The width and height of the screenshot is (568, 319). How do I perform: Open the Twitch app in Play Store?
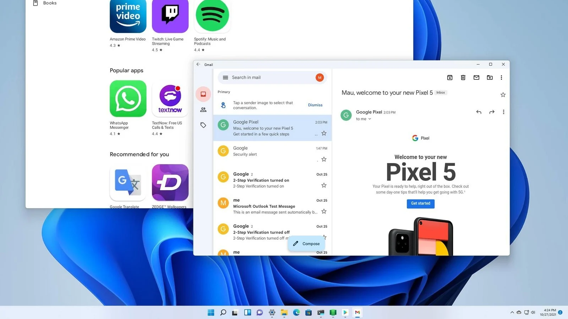point(170,16)
